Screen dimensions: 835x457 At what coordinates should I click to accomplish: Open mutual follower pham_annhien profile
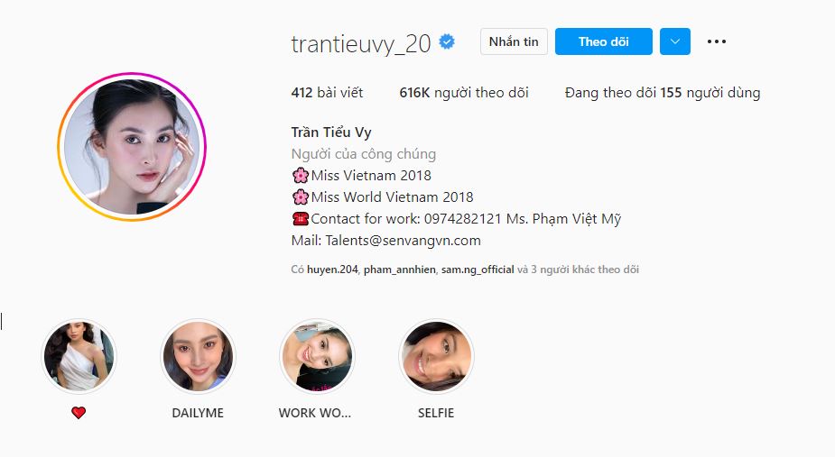click(x=399, y=270)
